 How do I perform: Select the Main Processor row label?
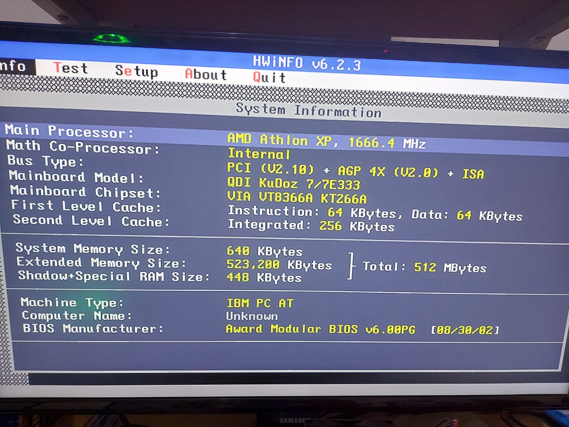click(69, 131)
